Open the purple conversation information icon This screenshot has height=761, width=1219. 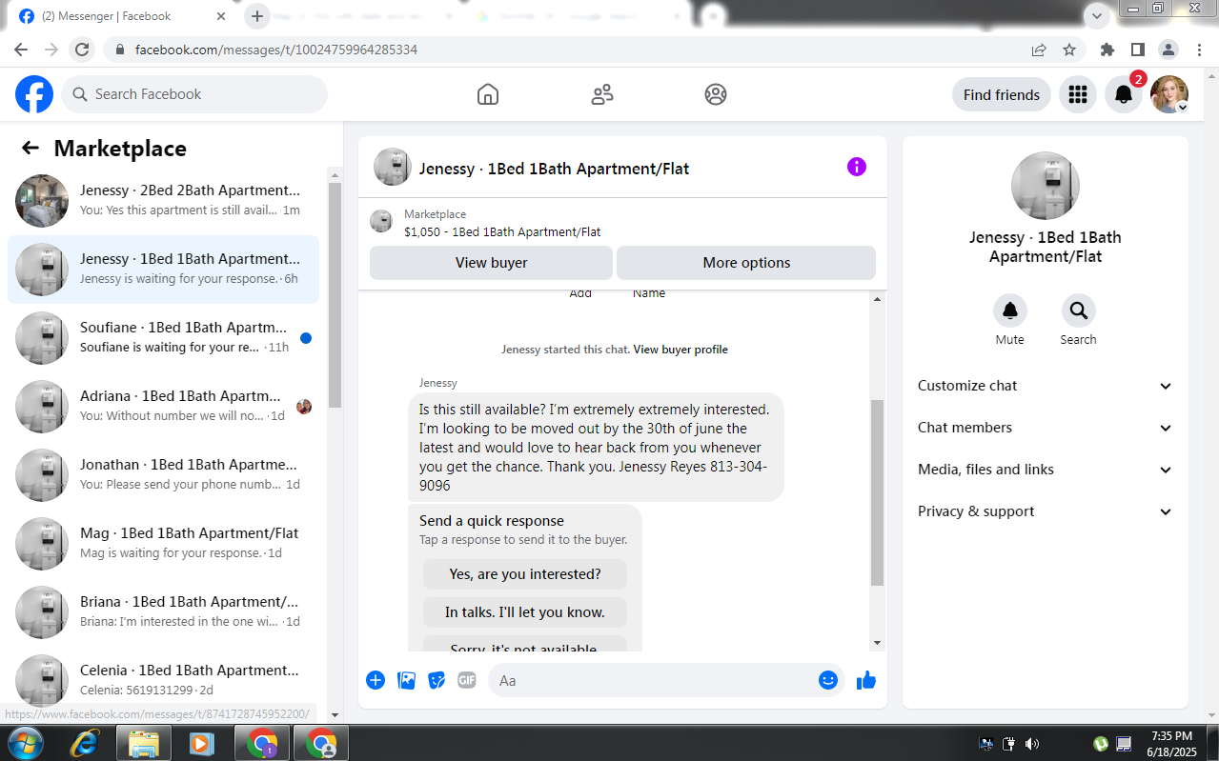857,167
